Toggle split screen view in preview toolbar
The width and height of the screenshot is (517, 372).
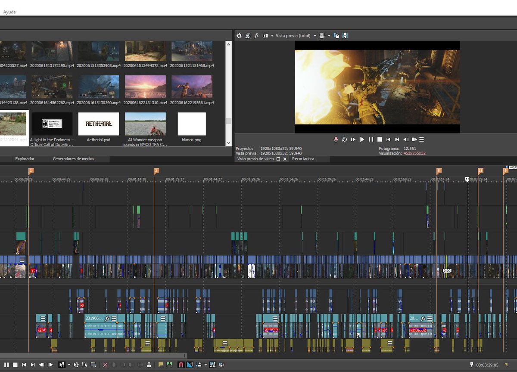(x=265, y=36)
